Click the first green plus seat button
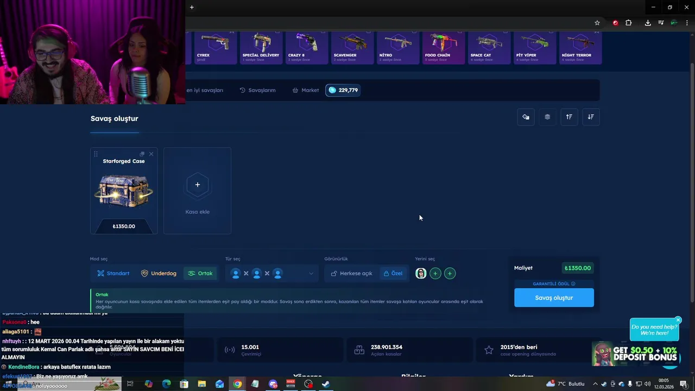Screen dimensions: 695x391 (x=435, y=273)
